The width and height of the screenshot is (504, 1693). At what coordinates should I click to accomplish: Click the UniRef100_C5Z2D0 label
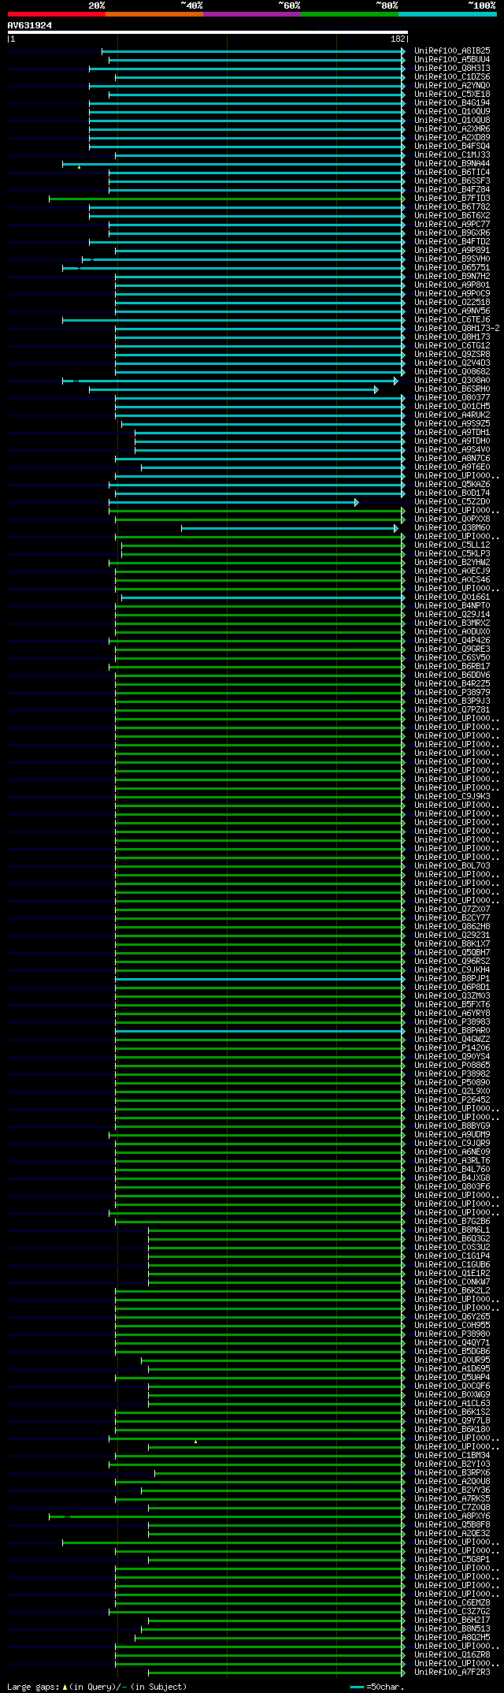click(452, 501)
